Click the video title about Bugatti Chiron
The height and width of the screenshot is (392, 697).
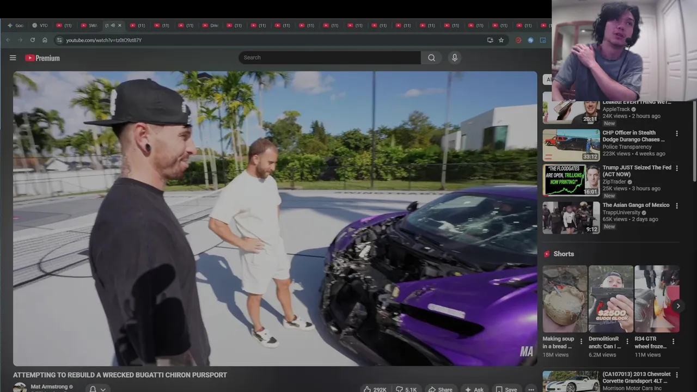[120, 375]
